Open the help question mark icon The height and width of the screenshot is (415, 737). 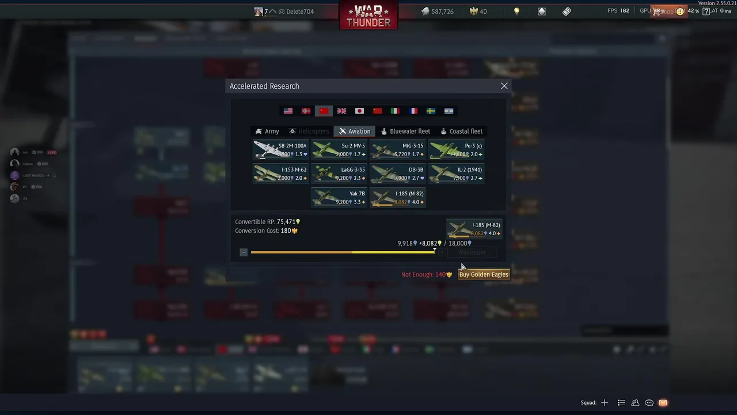(x=706, y=12)
